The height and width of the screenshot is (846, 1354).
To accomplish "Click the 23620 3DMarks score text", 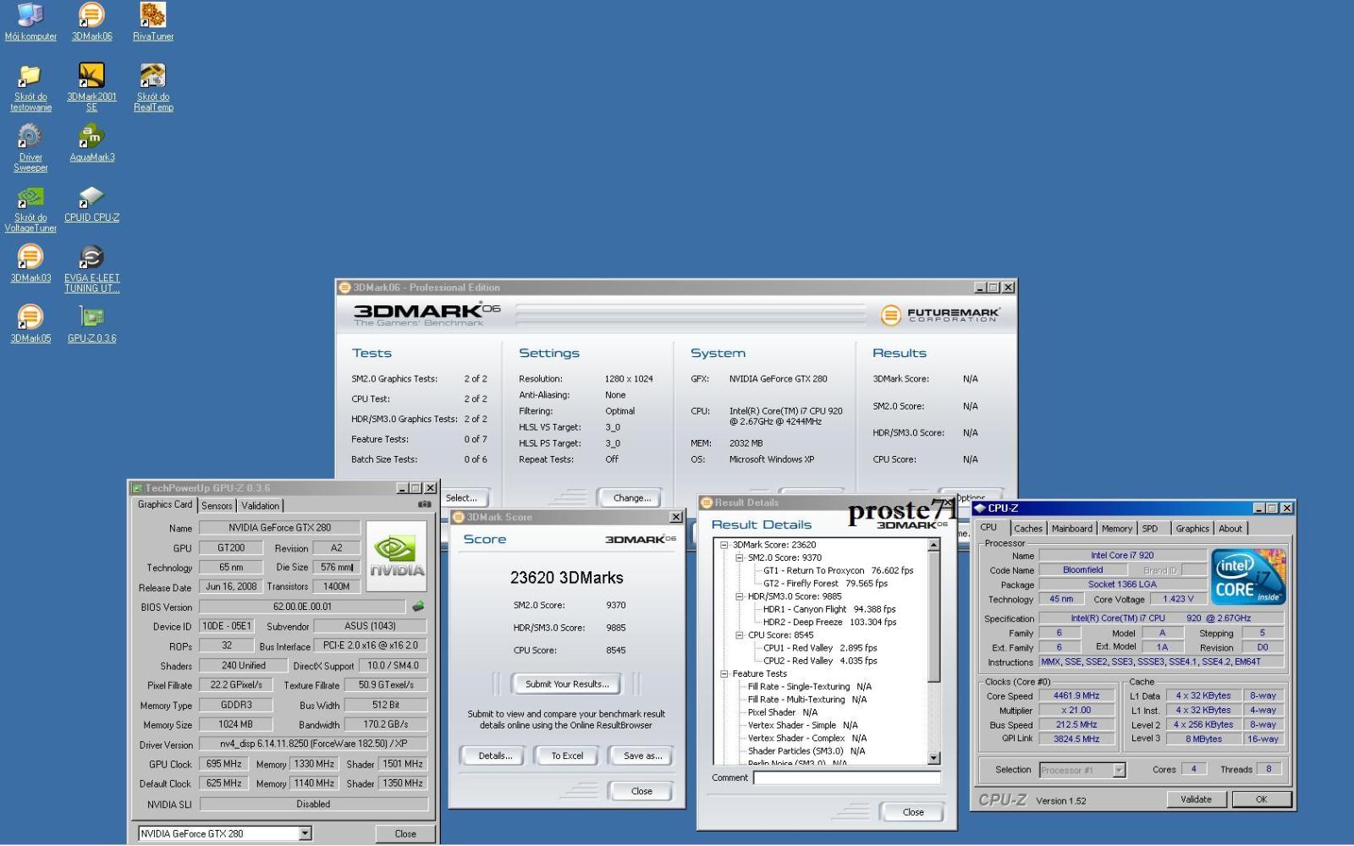I will pyautogui.click(x=567, y=578).
